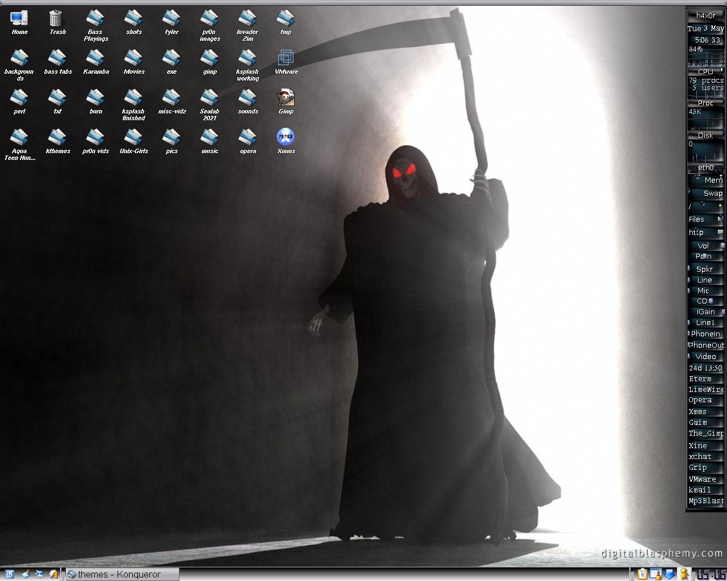
Task: Open the burn folder icon
Action: (x=95, y=102)
